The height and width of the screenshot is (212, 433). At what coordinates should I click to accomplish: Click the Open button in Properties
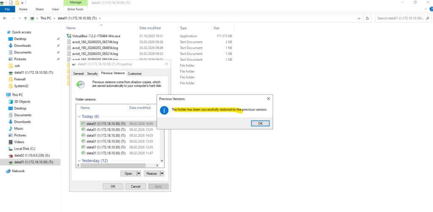129,174
